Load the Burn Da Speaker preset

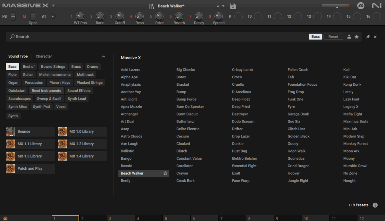point(190,107)
